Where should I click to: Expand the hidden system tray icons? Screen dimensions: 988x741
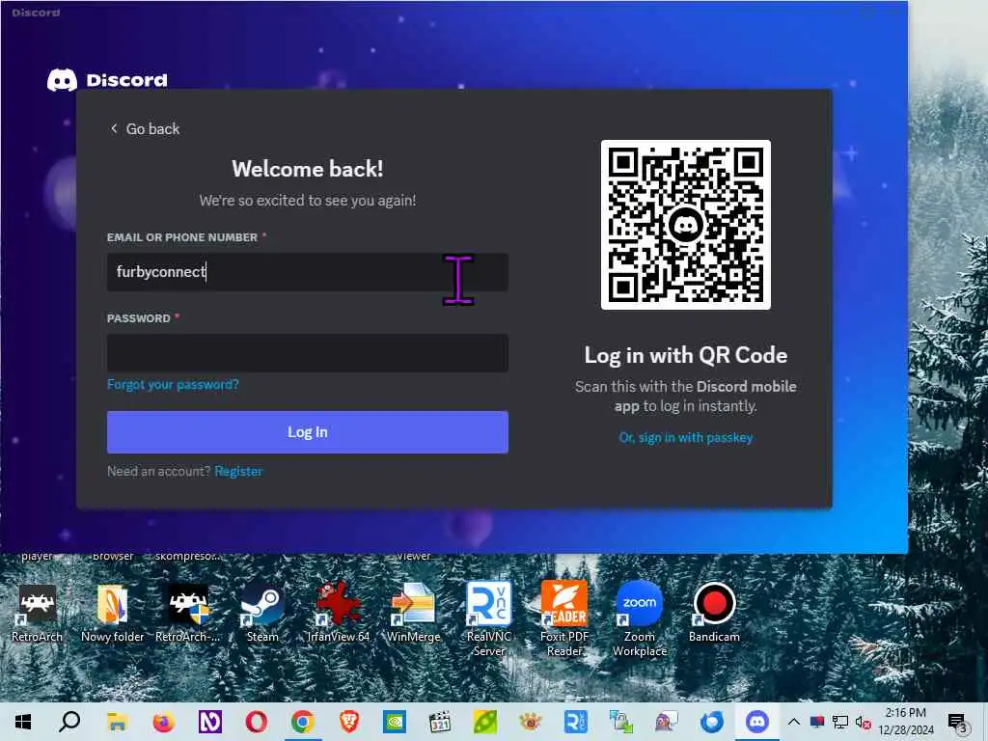[x=794, y=722]
